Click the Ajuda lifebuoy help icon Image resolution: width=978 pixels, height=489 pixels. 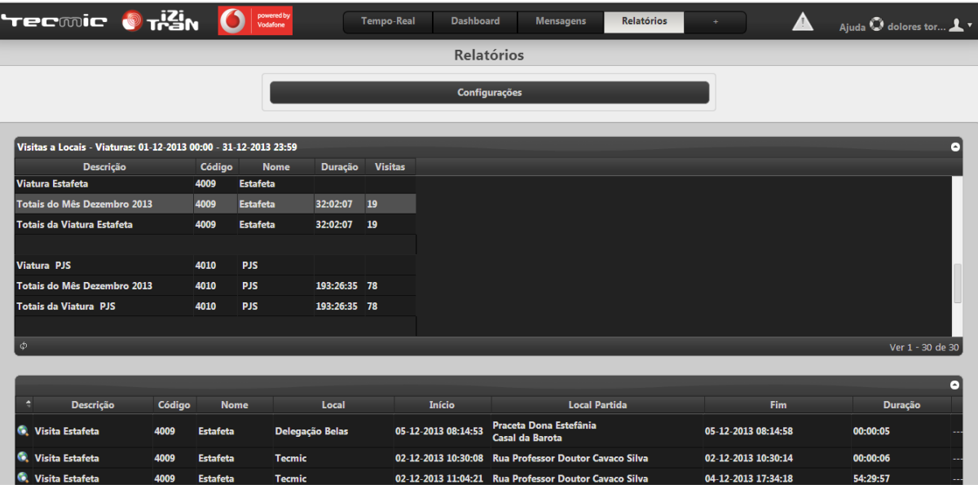click(x=877, y=25)
